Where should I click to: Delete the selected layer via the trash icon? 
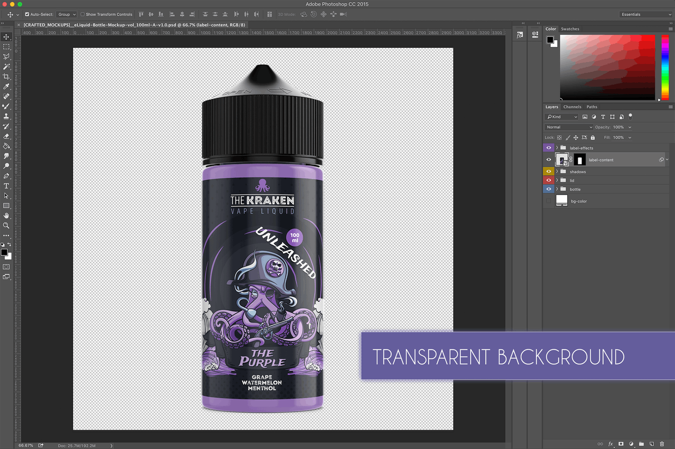click(x=662, y=444)
